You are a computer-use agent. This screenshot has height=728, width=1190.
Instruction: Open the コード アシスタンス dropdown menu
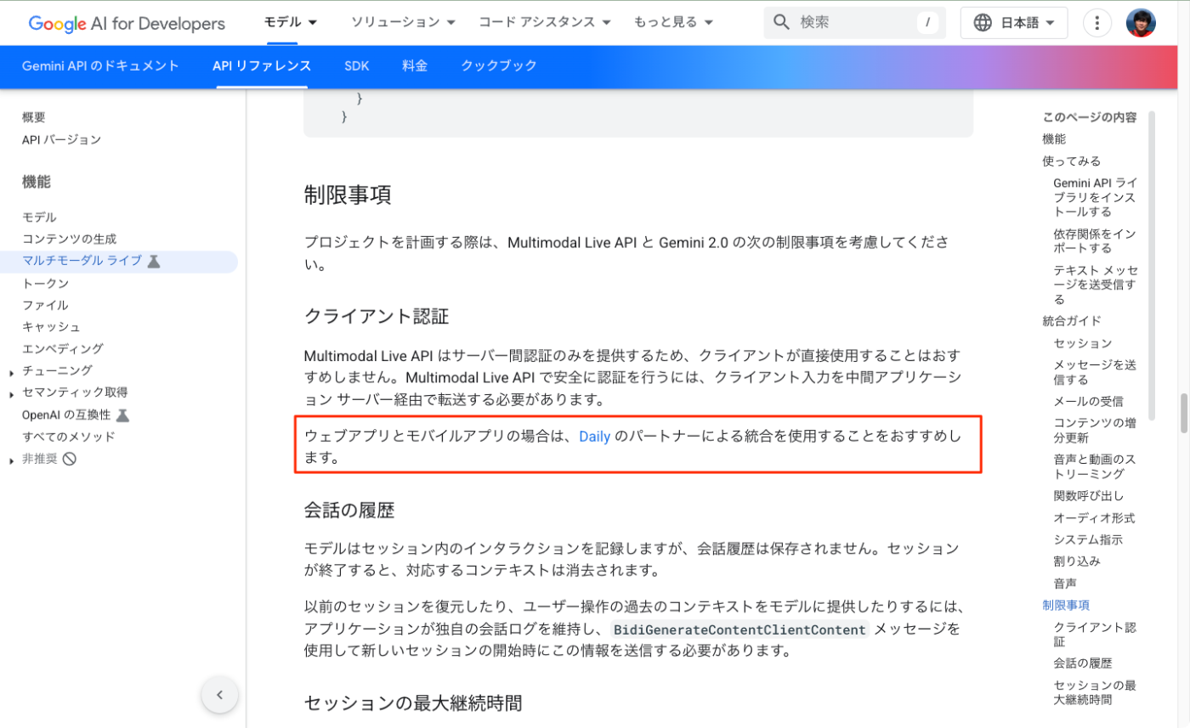pos(545,22)
